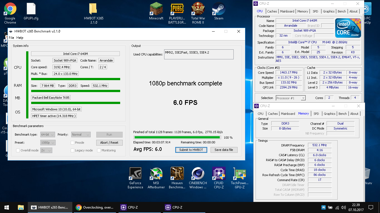The width and height of the screenshot is (380, 213).
Task: Switch to Mainboard tab in top CPU-Z
Action: pyautogui.click(x=287, y=11)
